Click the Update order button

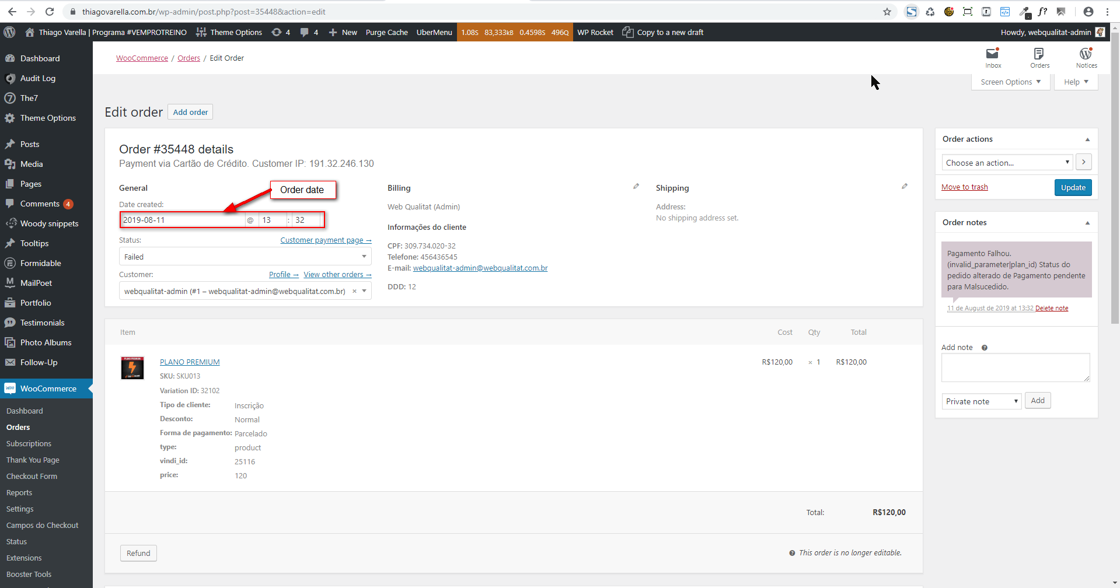[1073, 187]
